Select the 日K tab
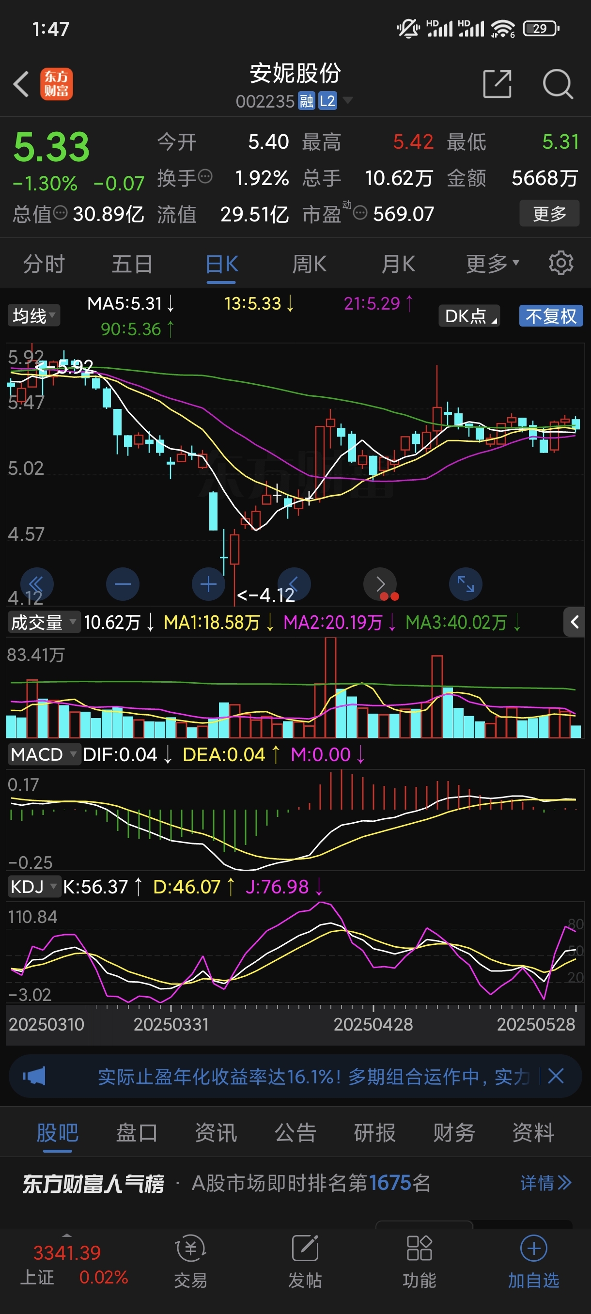The width and height of the screenshot is (591, 1314). pyautogui.click(x=221, y=264)
